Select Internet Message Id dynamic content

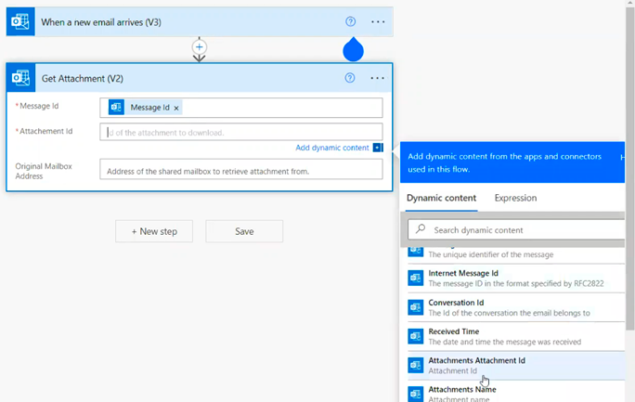pyautogui.click(x=516, y=279)
